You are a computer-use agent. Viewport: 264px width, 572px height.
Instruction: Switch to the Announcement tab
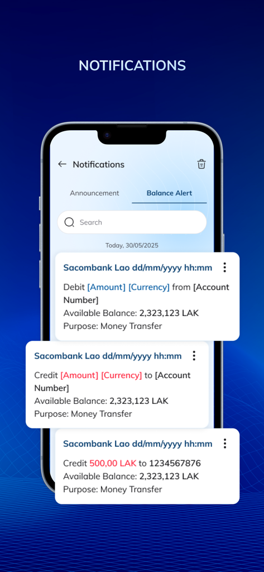(94, 193)
